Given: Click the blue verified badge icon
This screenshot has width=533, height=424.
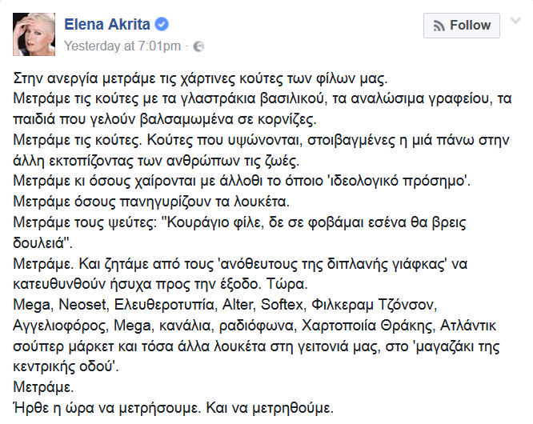Looking at the screenshot, I should tap(162, 25).
